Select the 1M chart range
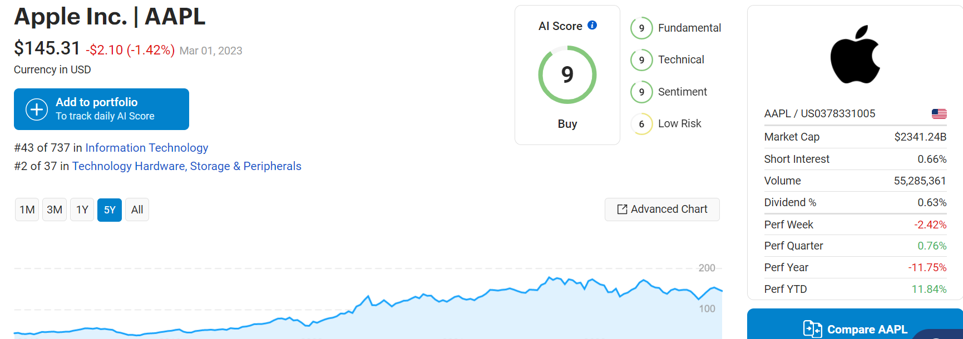The height and width of the screenshot is (339, 963). point(27,210)
